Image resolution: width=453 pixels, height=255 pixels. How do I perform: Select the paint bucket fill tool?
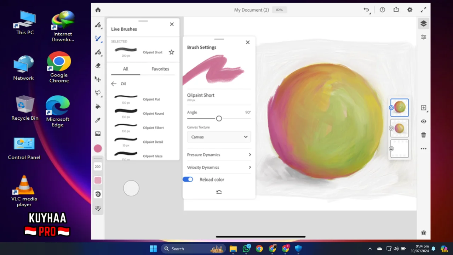(x=98, y=107)
